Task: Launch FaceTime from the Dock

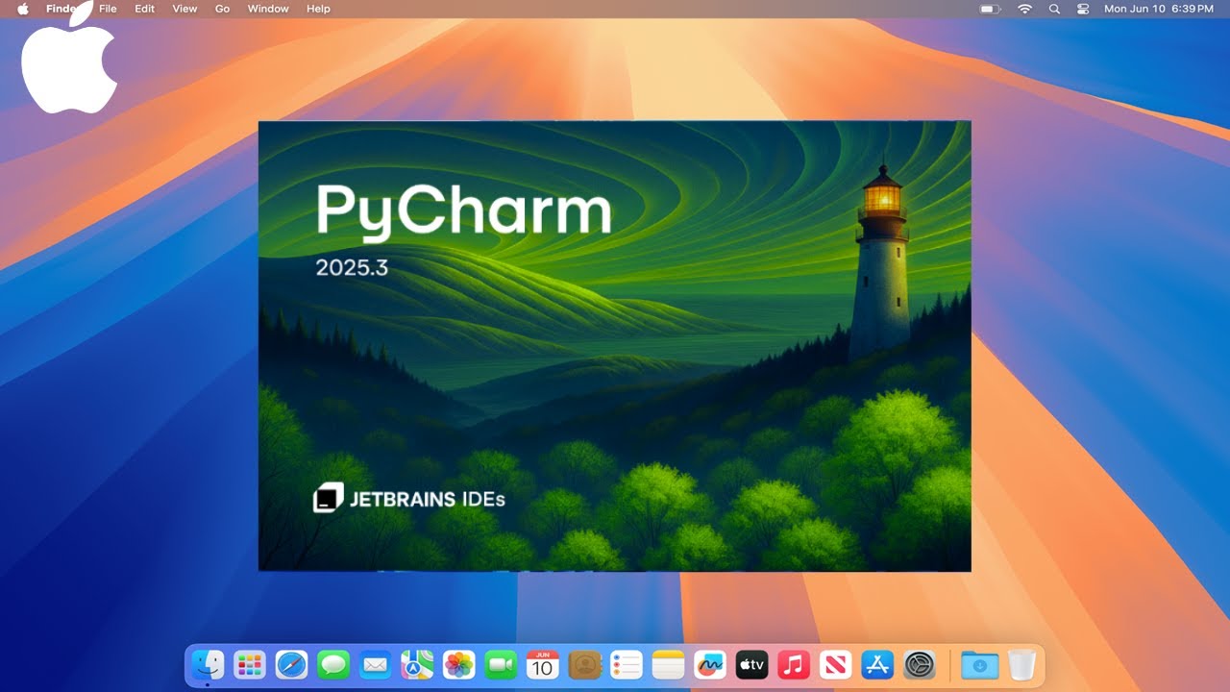Action: (x=501, y=664)
